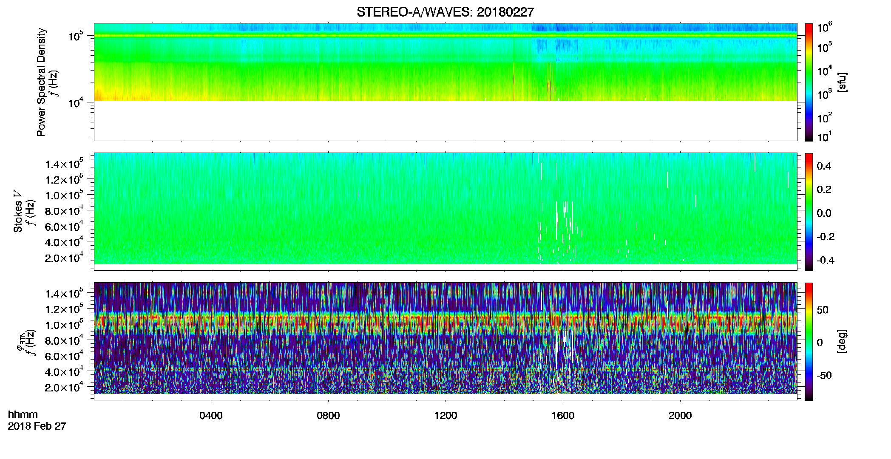891x459 pixels.
Task: Click the -50 label on degree colorbar
Action: tap(825, 375)
